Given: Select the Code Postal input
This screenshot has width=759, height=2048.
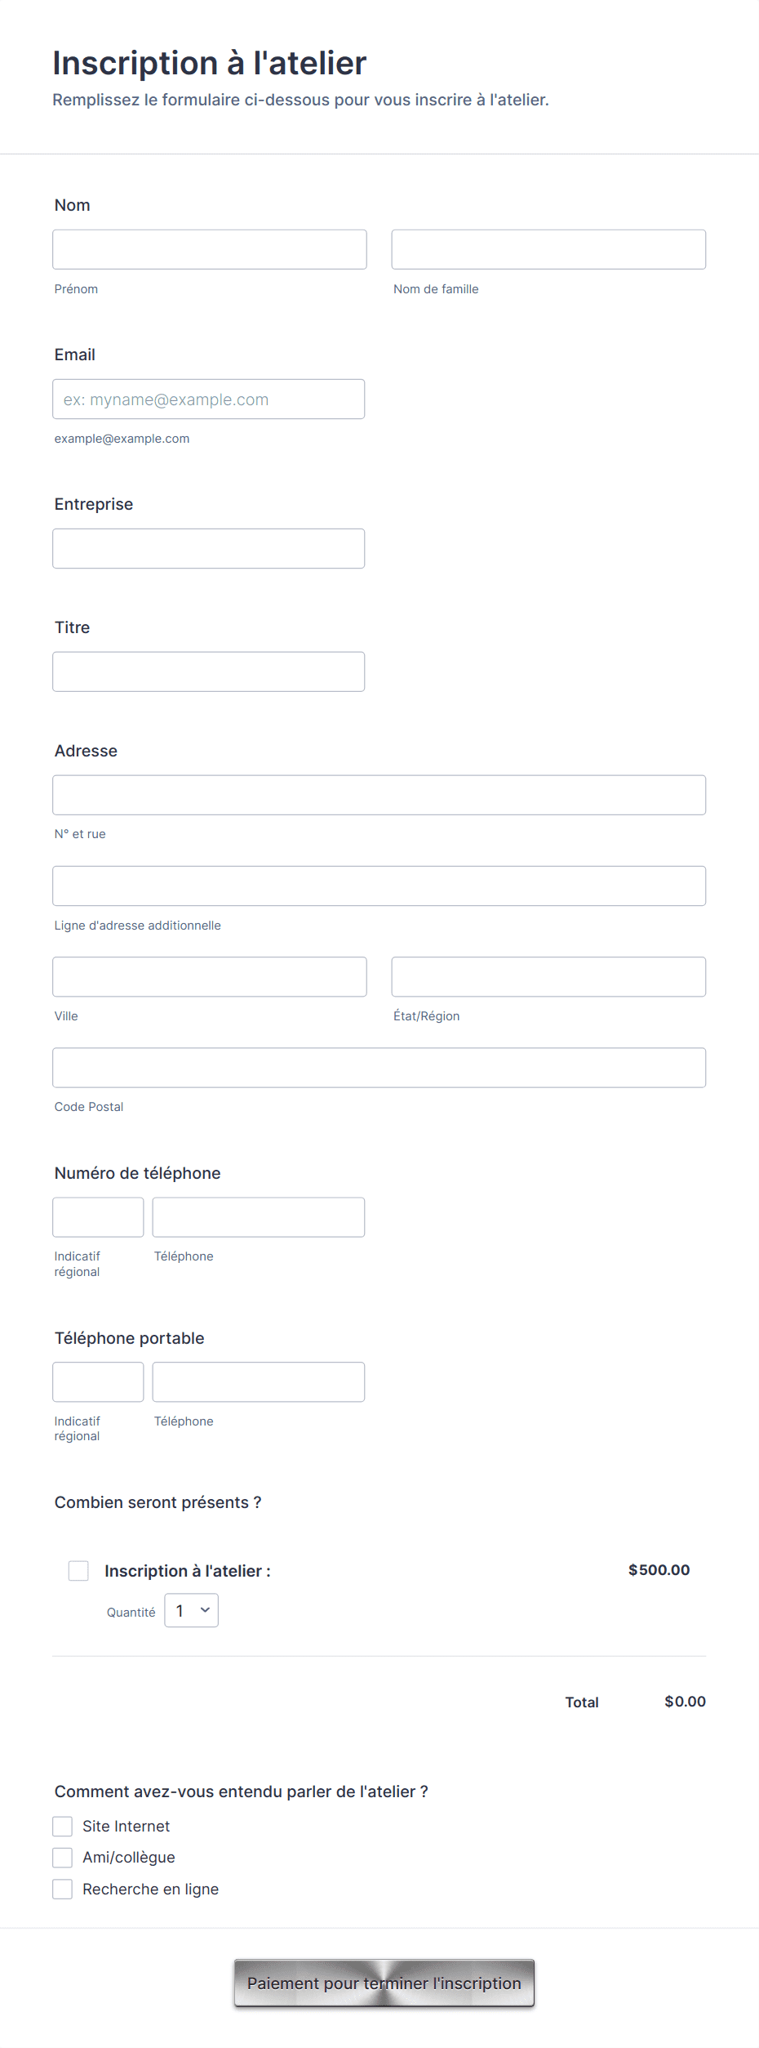Looking at the screenshot, I should [379, 1067].
